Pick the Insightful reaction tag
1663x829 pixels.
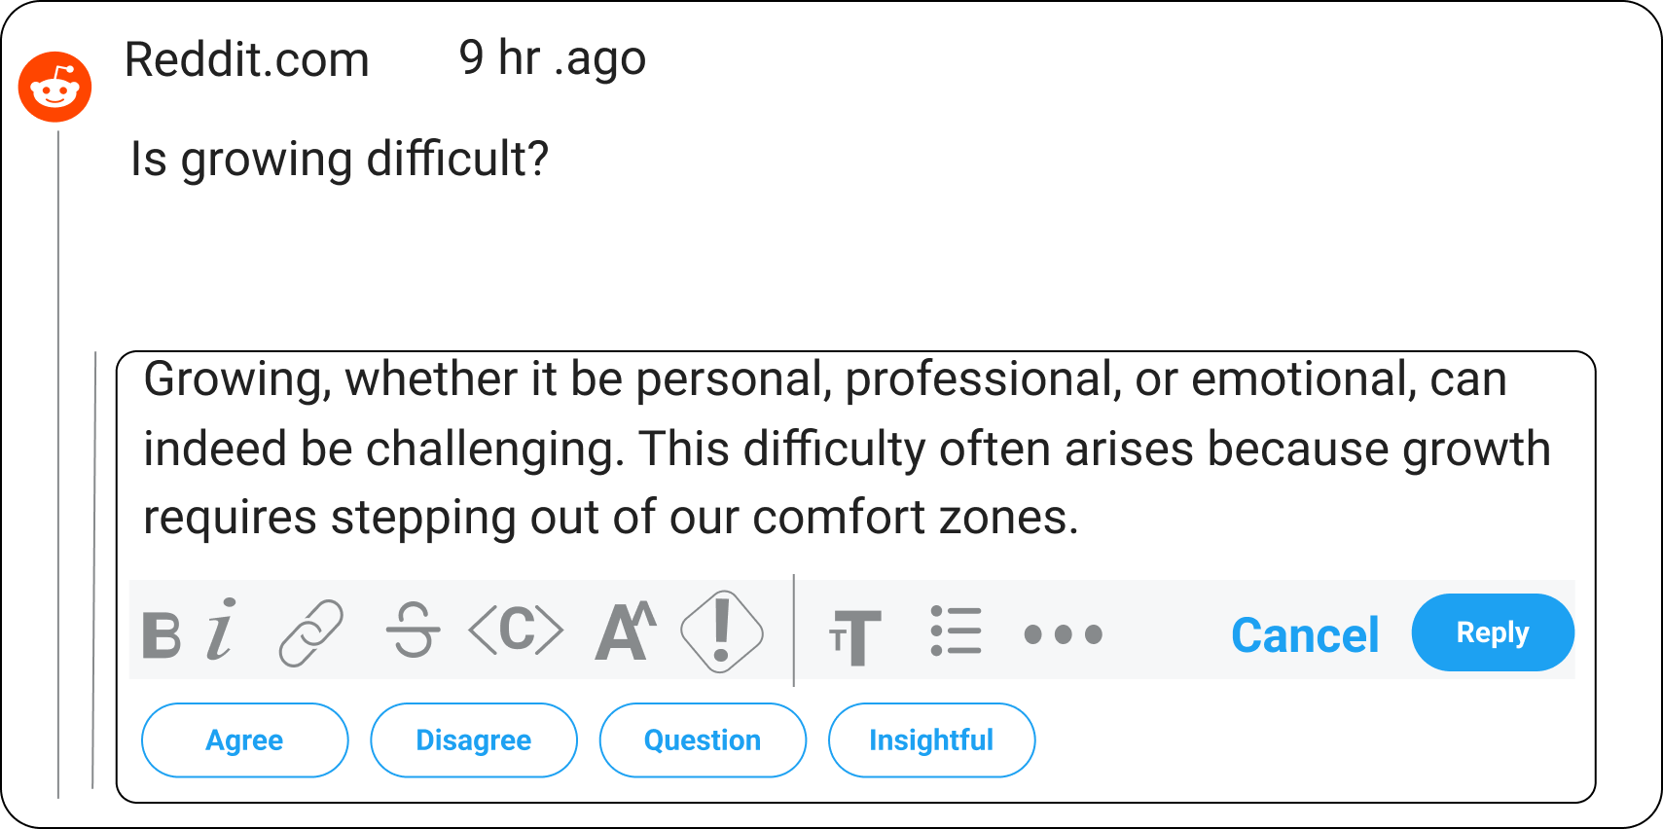coord(931,740)
